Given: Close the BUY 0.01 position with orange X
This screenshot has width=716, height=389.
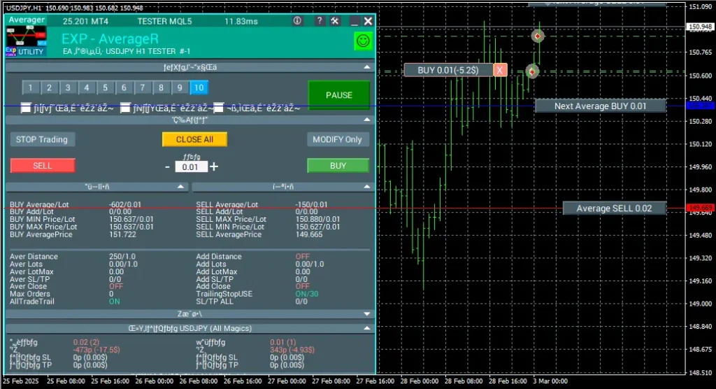Looking at the screenshot, I should tap(499, 70).
